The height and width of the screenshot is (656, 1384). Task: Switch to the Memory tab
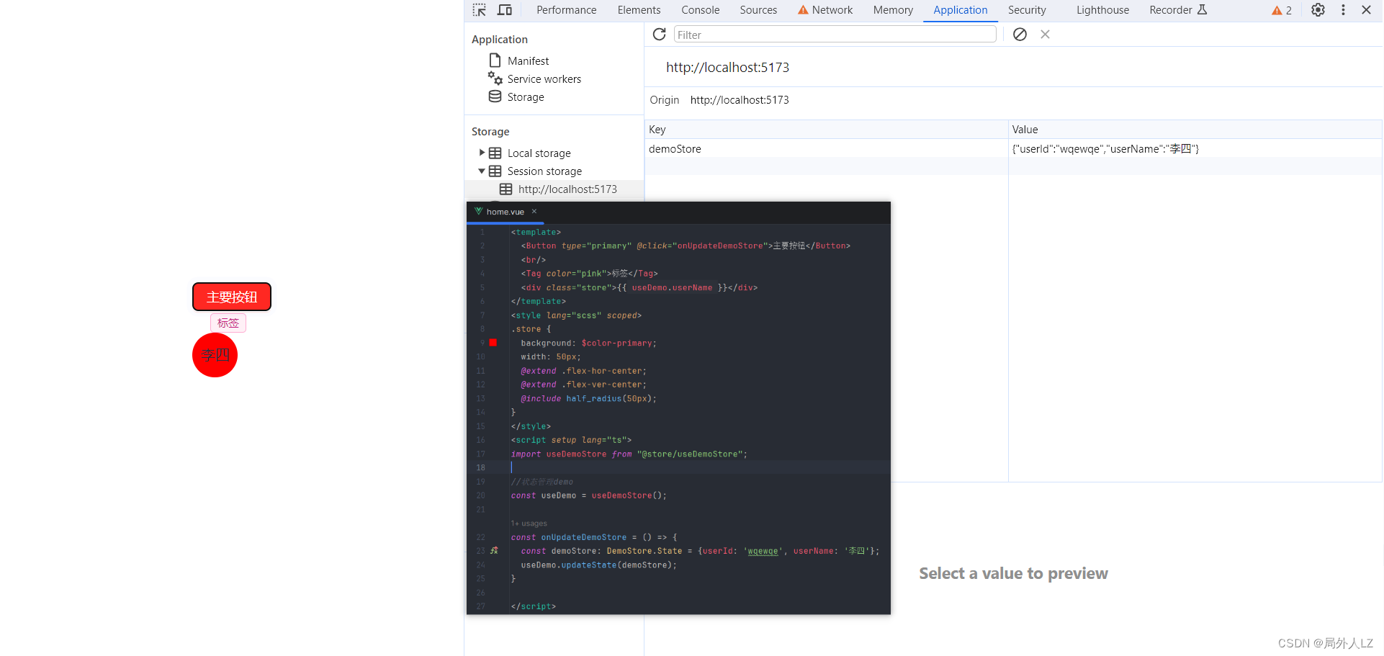pos(893,10)
